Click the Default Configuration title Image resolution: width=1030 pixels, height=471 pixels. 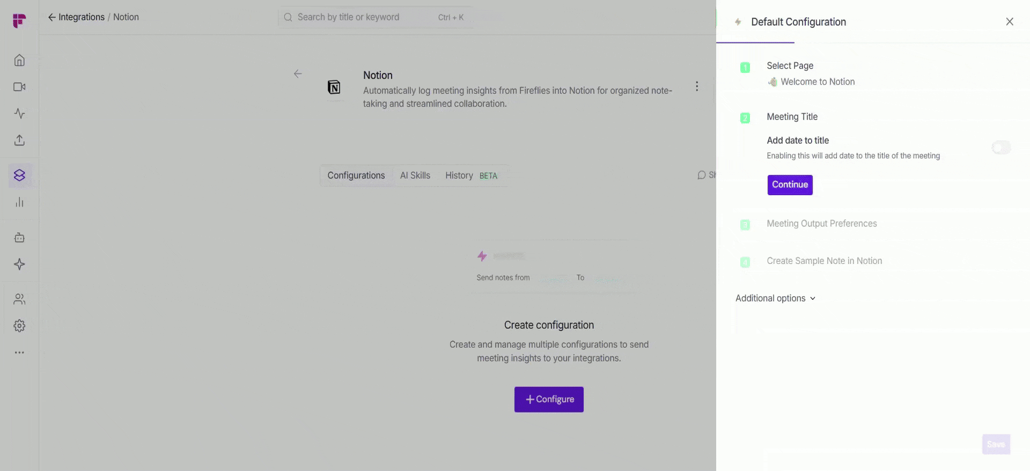(x=798, y=22)
